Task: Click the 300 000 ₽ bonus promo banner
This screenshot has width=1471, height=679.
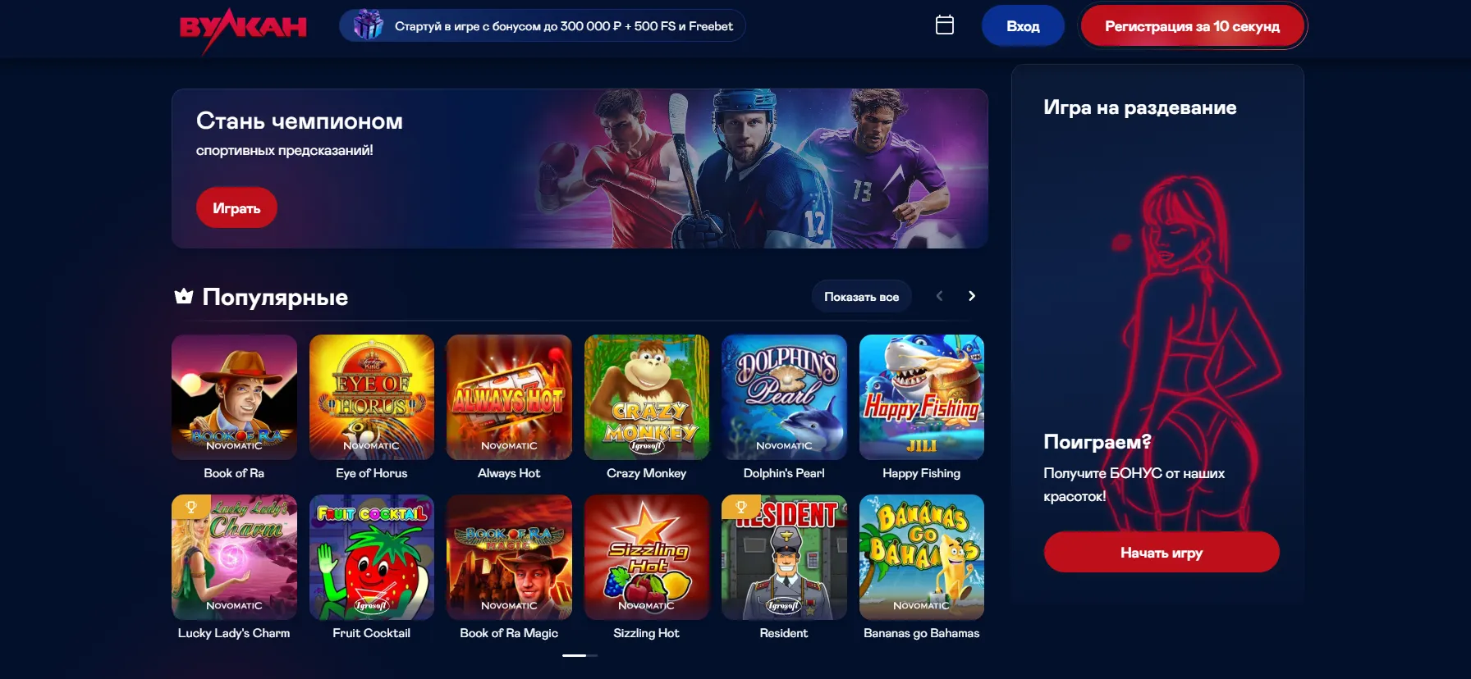Action: click(x=543, y=25)
